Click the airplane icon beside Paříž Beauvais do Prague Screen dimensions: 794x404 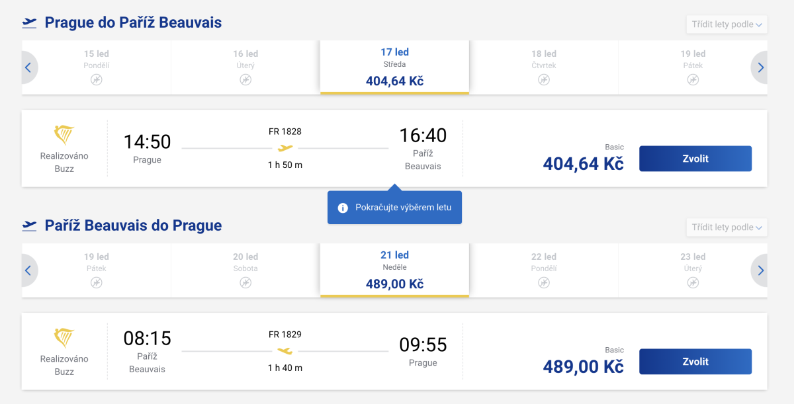tap(29, 226)
